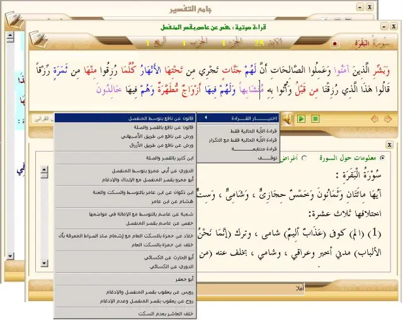Go to next verse with right arrow
Screen dimensions: 403x320
(388, 119)
